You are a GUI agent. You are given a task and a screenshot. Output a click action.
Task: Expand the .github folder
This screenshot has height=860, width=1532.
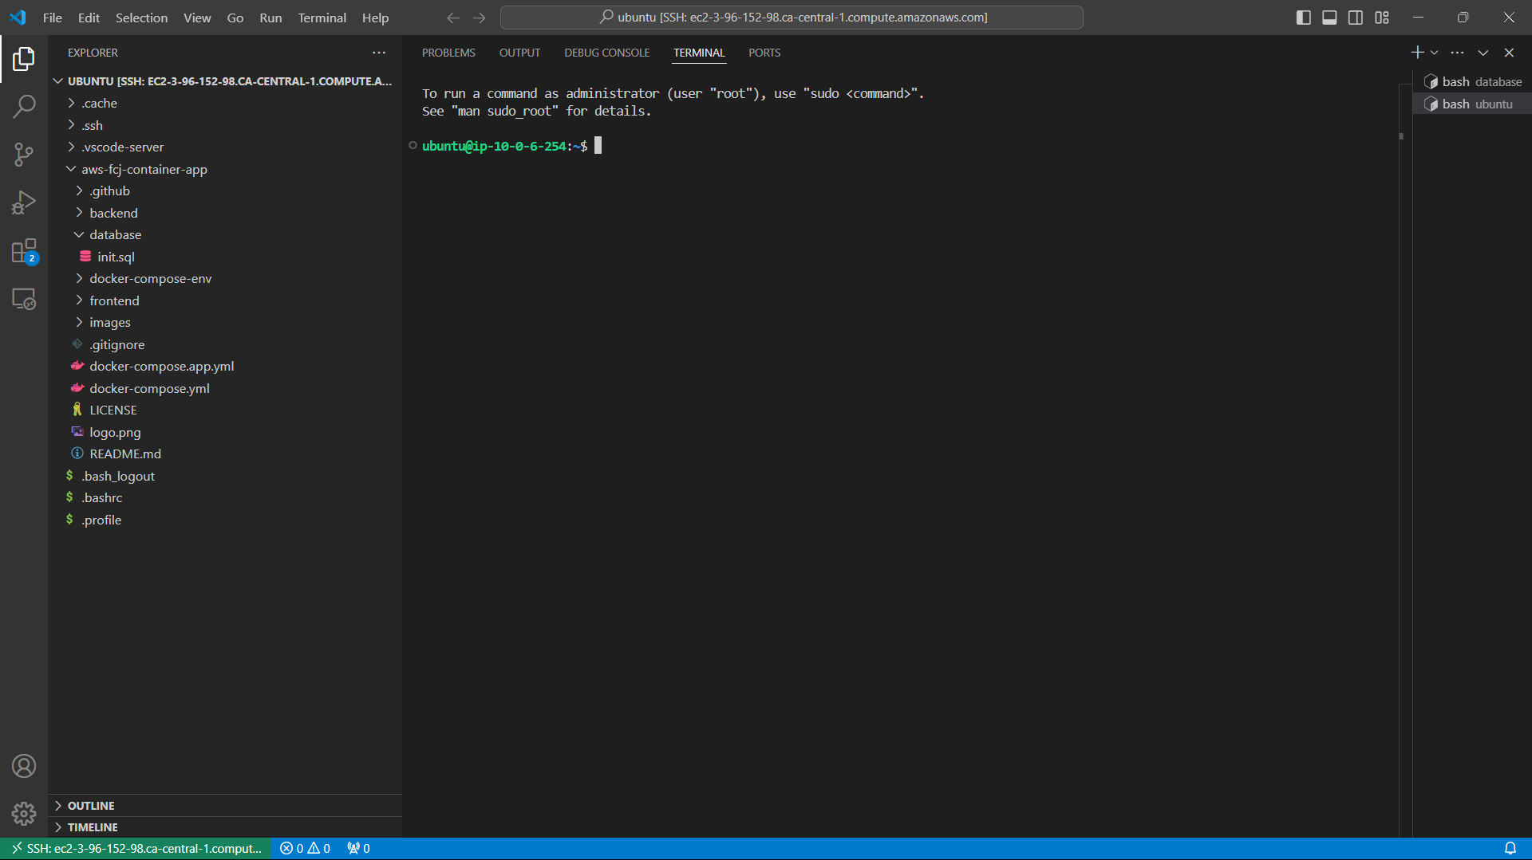coord(225,190)
